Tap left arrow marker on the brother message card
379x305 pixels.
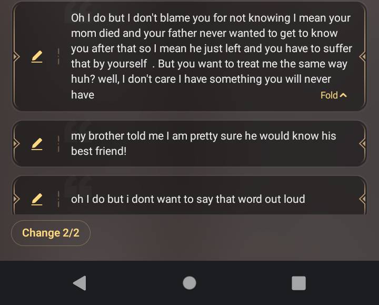[16, 143]
